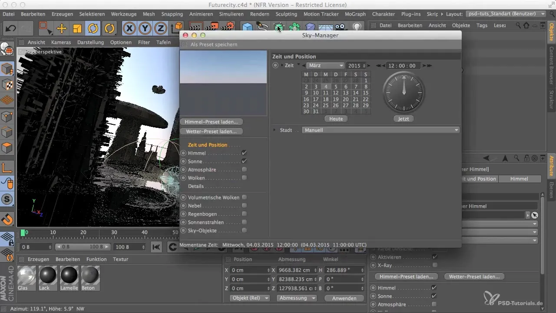Open the camera objects icon
The width and height of the screenshot is (556, 313).
pos(342,27)
